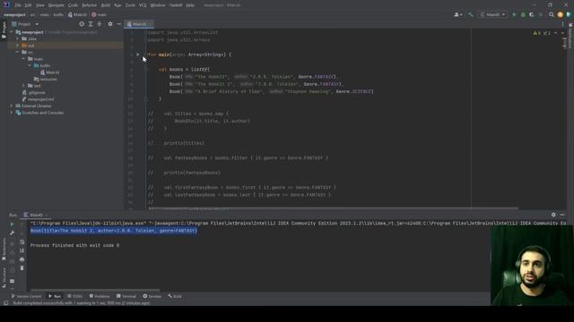Screen dimensions: 574x322
Task: Rerun Main from Run panel
Action: 12,225
